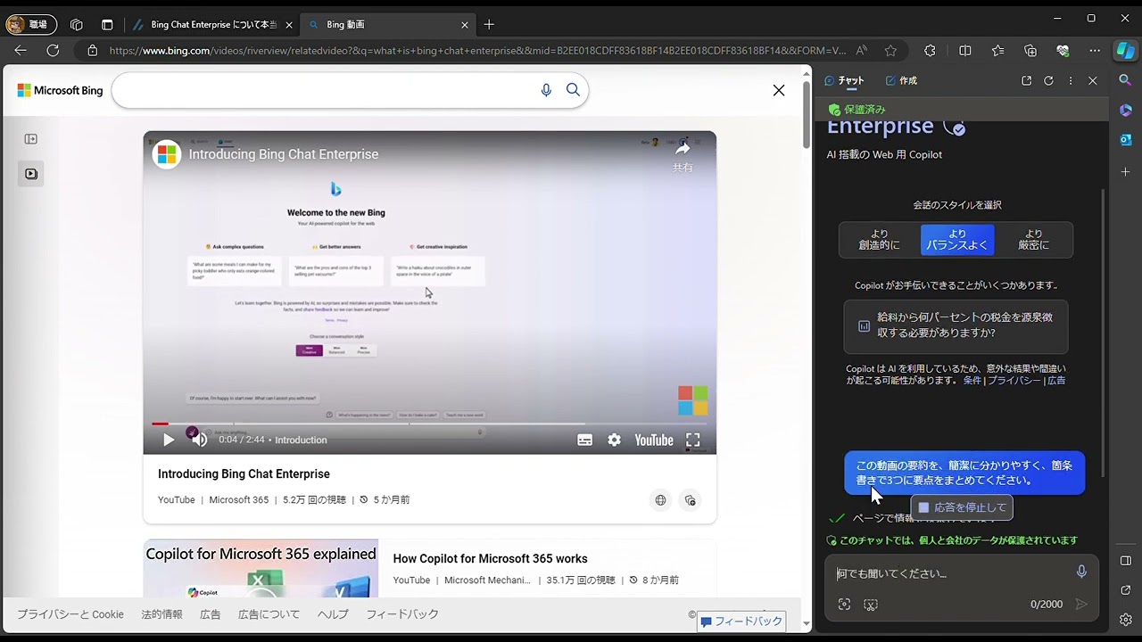Open Copilot in new window icon
Viewport: 1142px width, 642px height.
click(x=1026, y=80)
